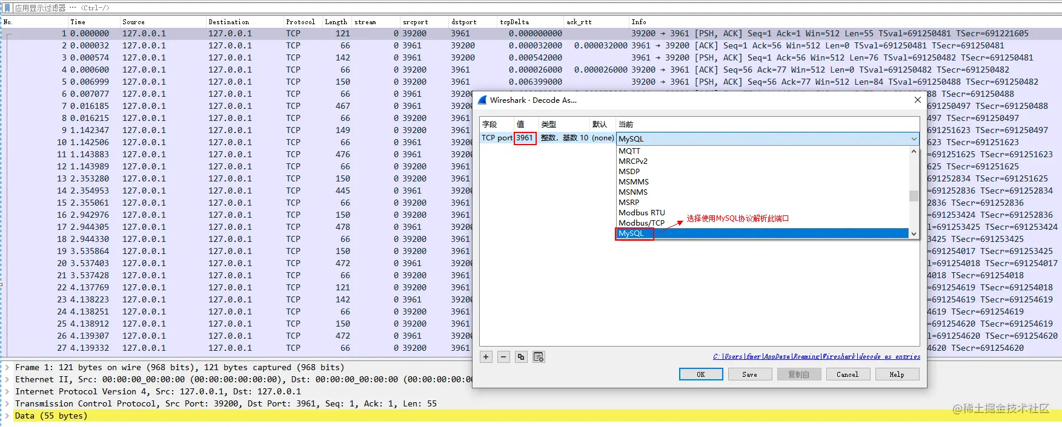This screenshot has height=427, width=1062.
Task: Expand the Frame 1 details row
Action: coord(7,367)
